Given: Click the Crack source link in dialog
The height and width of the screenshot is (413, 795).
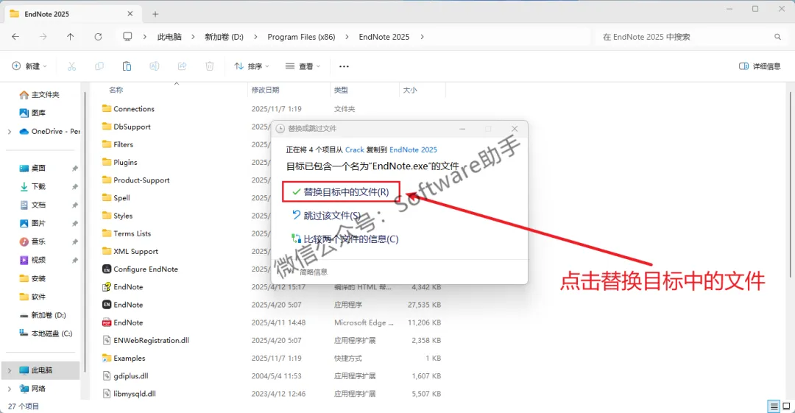Looking at the screenshot, I should point(354,149).
